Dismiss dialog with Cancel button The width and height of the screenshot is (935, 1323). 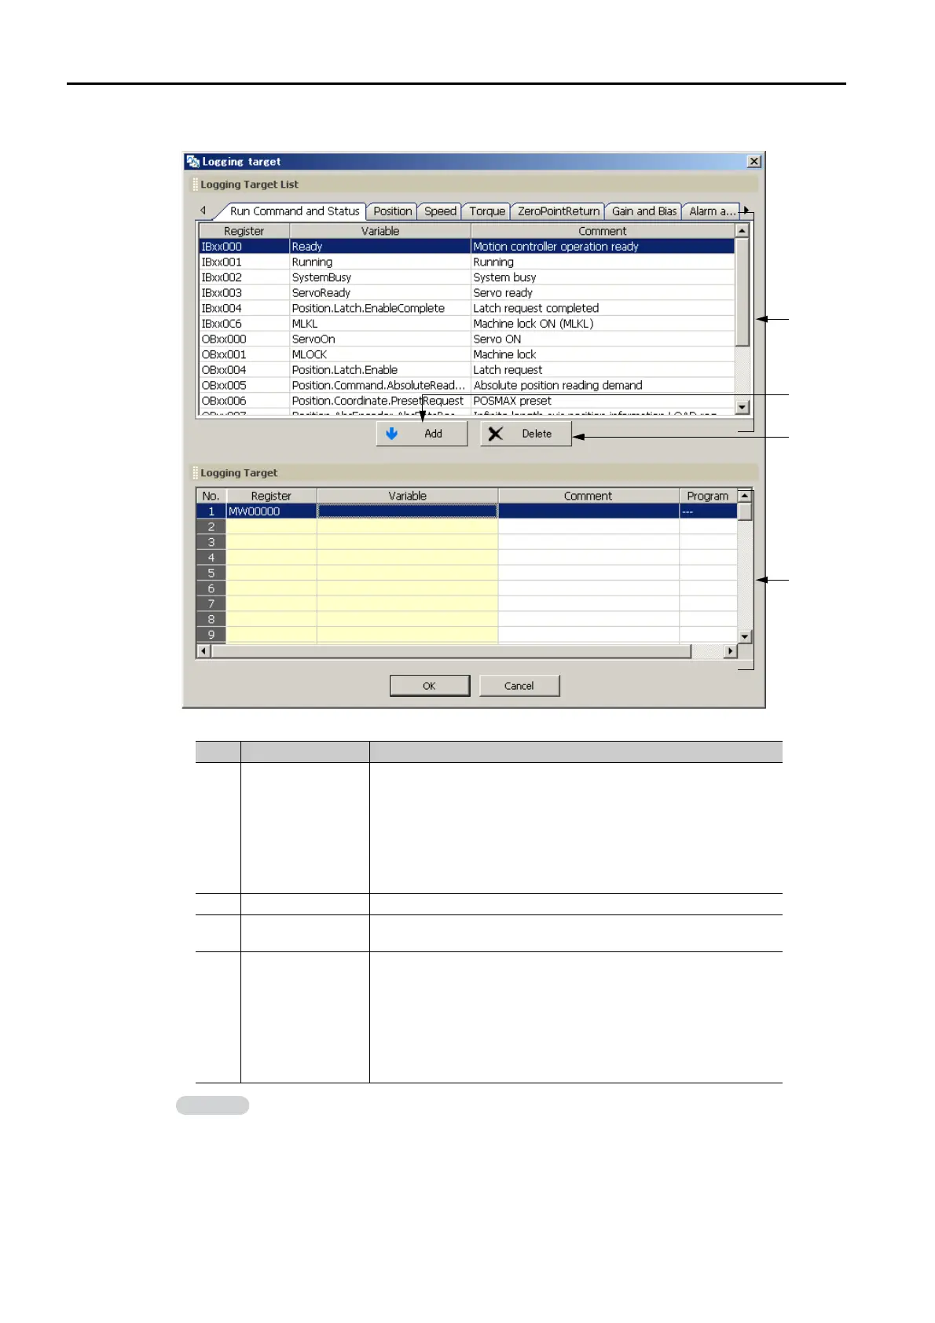(519, 686)
